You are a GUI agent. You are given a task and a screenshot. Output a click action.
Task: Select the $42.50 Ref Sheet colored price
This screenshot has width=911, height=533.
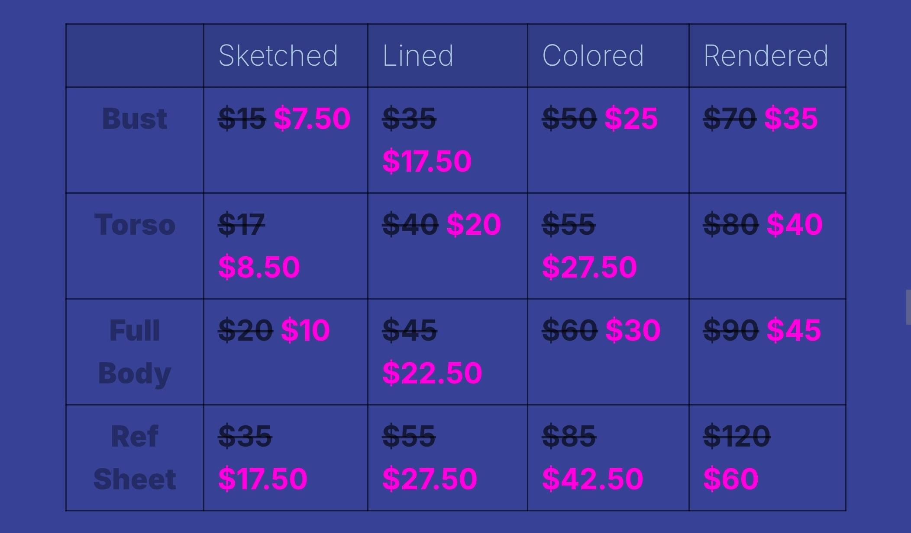592,479
